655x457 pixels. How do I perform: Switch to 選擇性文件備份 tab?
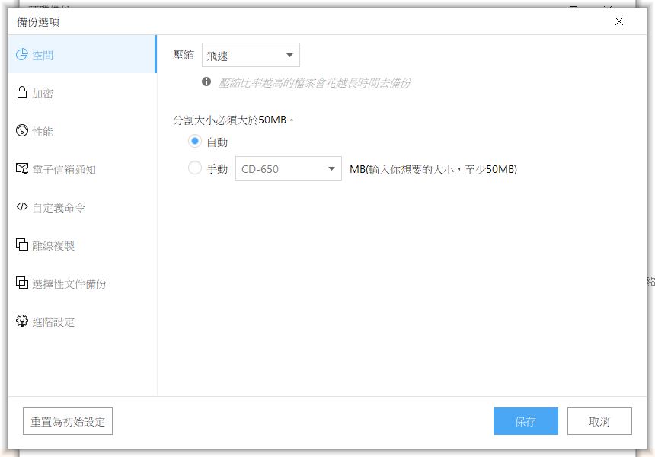(82, 283)
